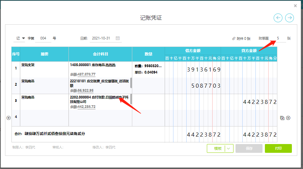The height and width of the screenshot is (169, 303).
Task: Edit the 附单据 count field showing 5
Action: 278,38
